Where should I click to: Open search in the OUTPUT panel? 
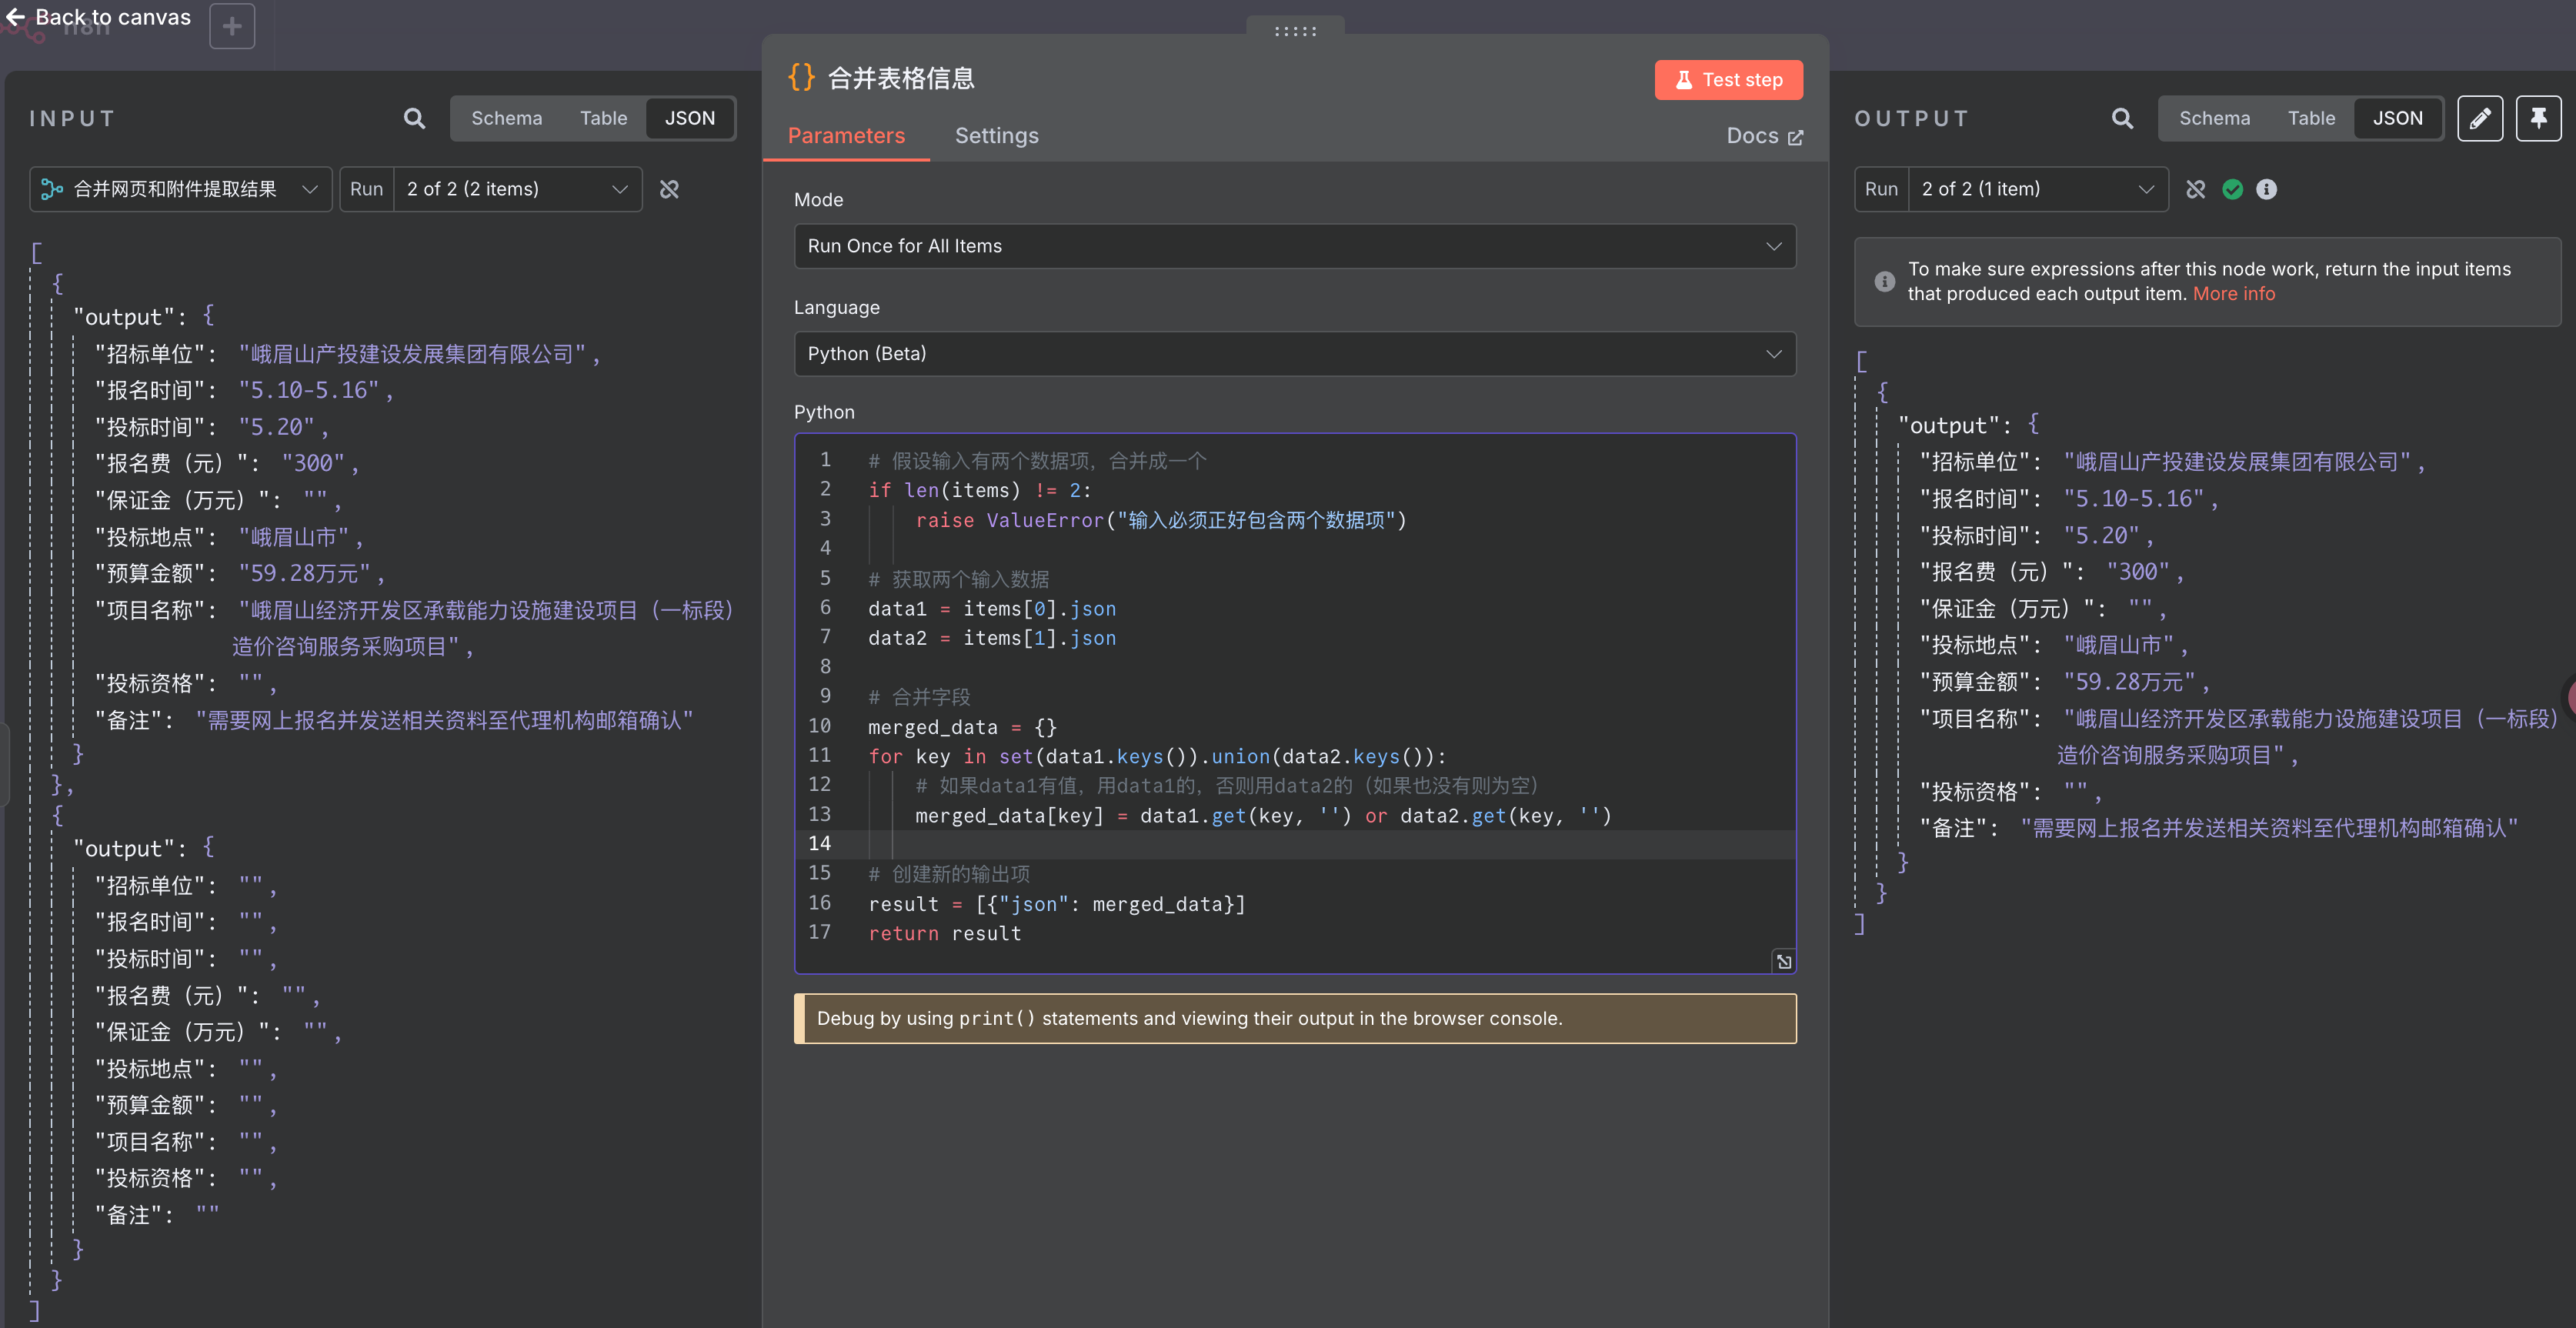tap(2122, 119)
